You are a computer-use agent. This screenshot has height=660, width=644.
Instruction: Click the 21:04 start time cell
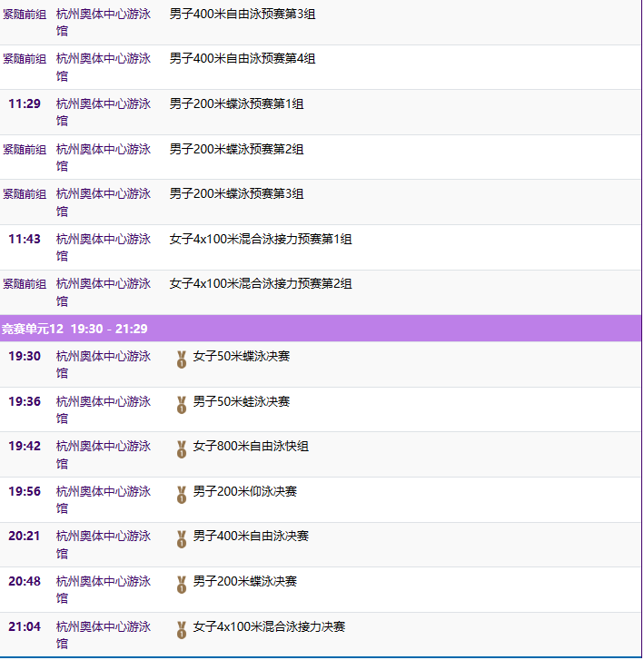tap(25, 626)
